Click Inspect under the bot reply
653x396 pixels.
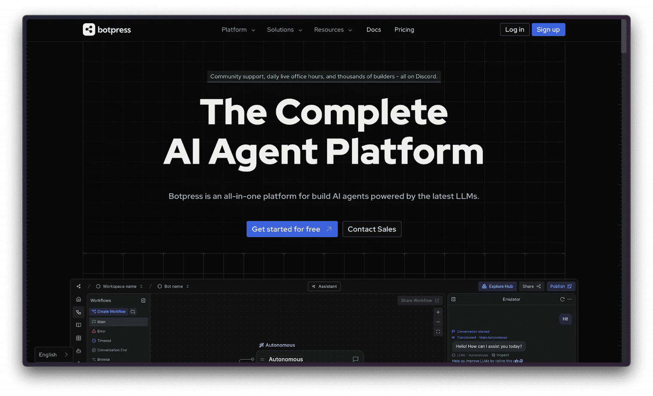point(500,355)
